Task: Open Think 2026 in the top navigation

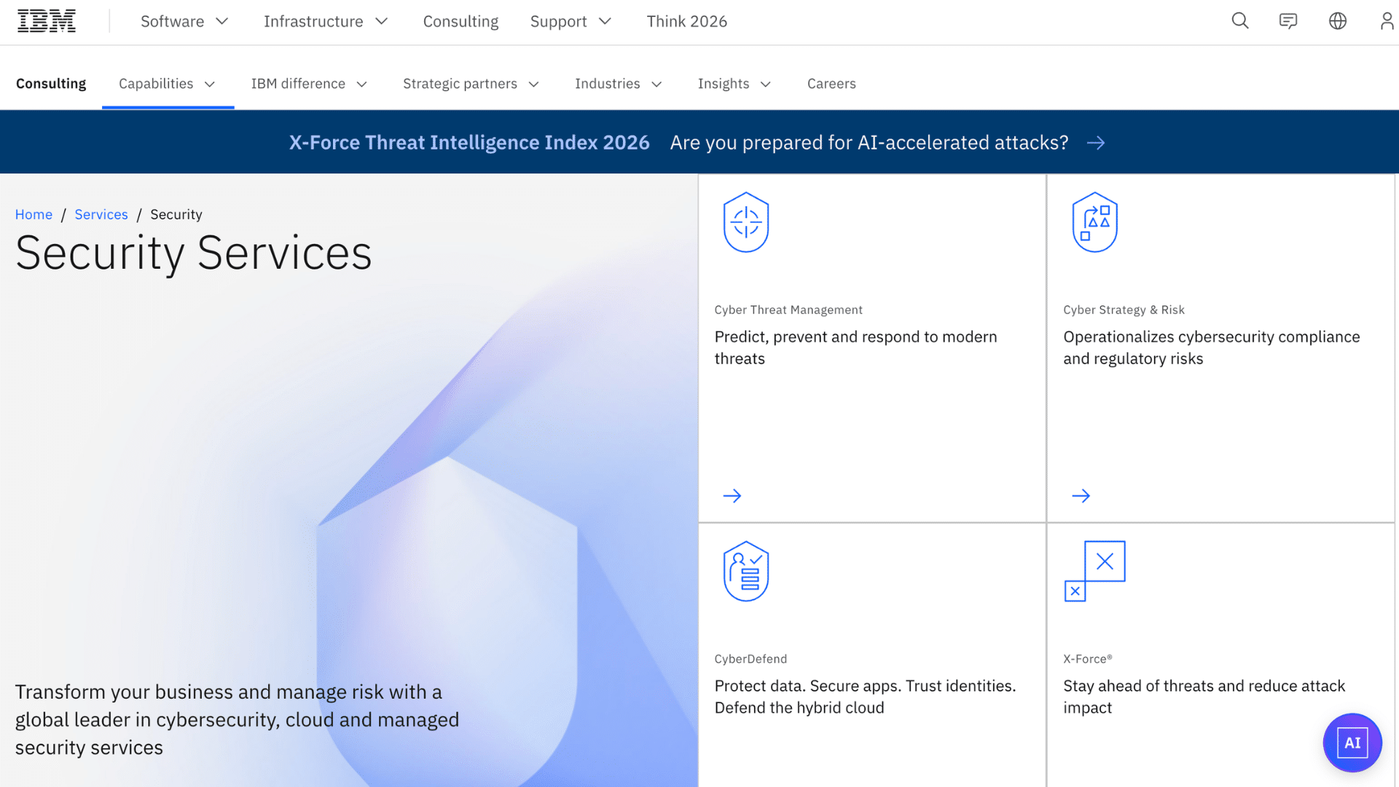Action: (x=687, y=22)
